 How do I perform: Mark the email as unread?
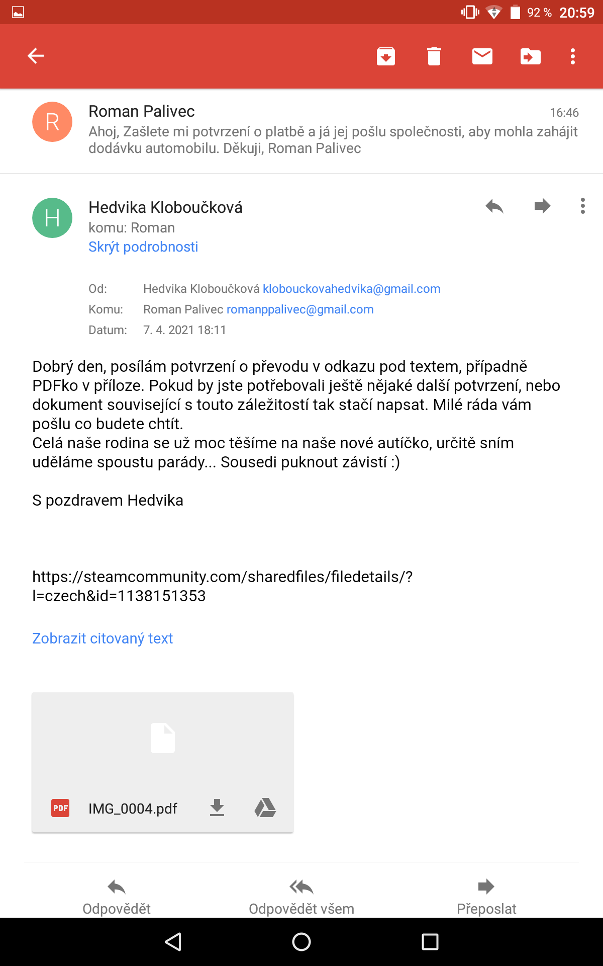pos(482,56)
